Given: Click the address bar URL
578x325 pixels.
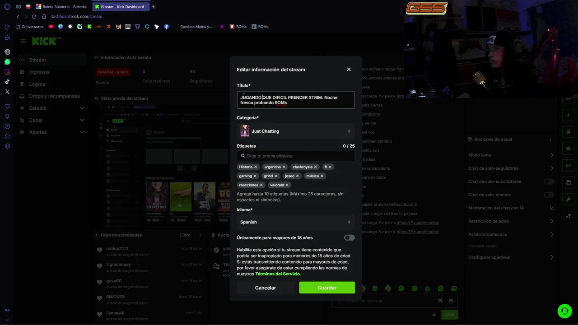Looking at the screenshot, I should click(x=76, y=17).
